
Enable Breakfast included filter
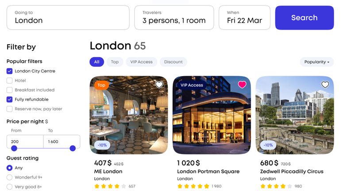click(x=9, y=90)
